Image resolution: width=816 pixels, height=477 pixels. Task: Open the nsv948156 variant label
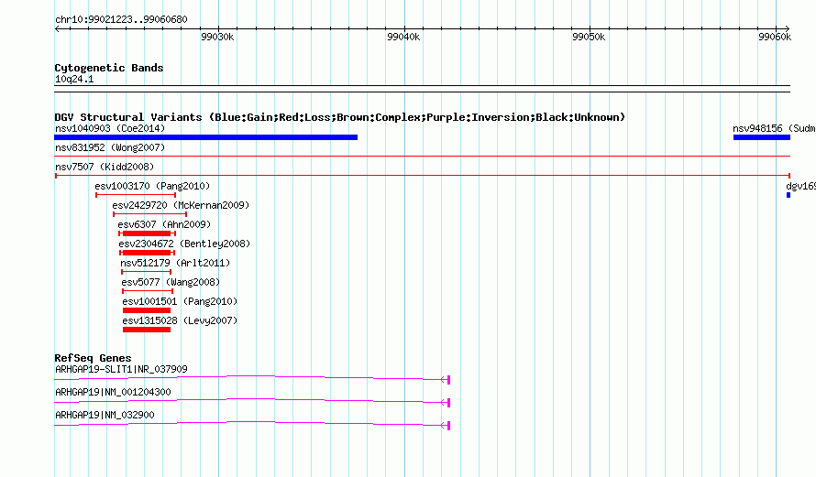pyautogui.click(x=774, y=128)
